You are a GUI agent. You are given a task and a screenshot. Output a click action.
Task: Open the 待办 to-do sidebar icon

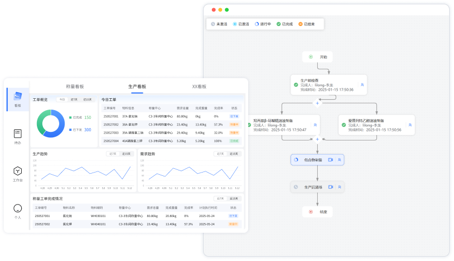(x=18, y=136)
